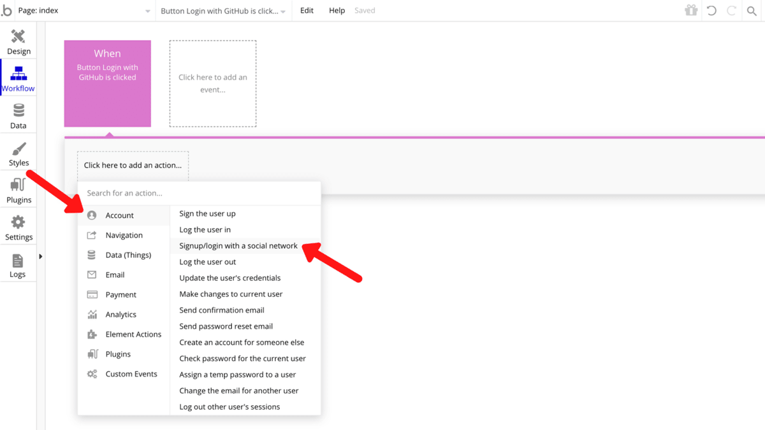Image resolution: width=765 pixels, height=430 pixels.
Task: Open the Logs tab in sidebar
Action: [x=18, y=265]
